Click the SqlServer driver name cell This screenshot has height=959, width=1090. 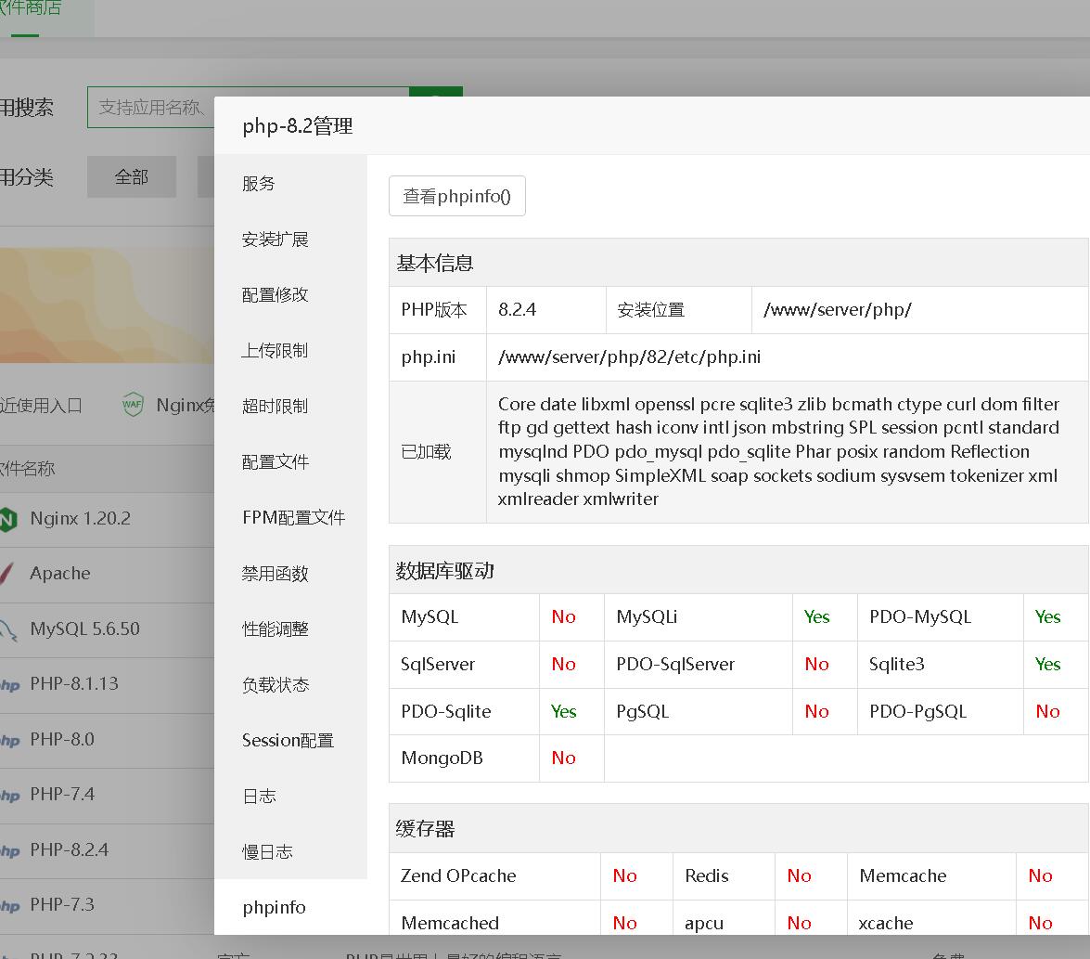pos(464,664)
